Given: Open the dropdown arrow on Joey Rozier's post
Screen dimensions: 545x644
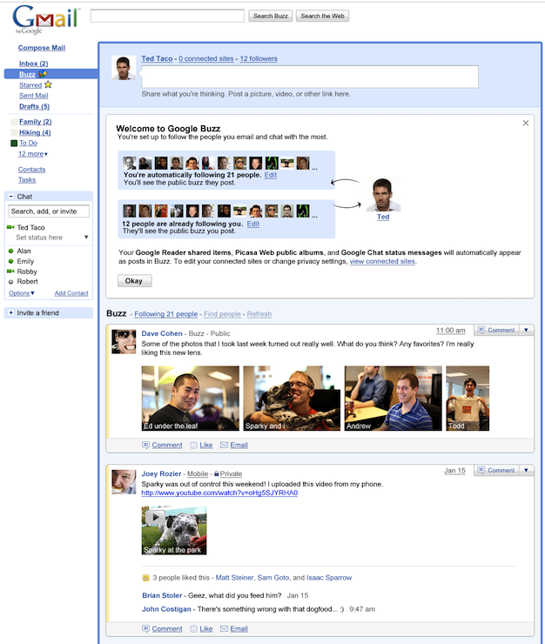Looking at the screenshot, I should [x=526, y=470].
